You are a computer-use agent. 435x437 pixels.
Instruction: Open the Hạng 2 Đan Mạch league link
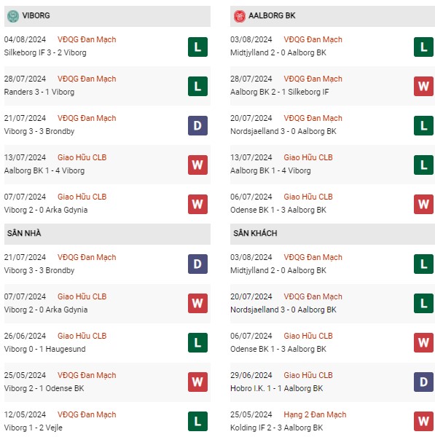(315, 414)
